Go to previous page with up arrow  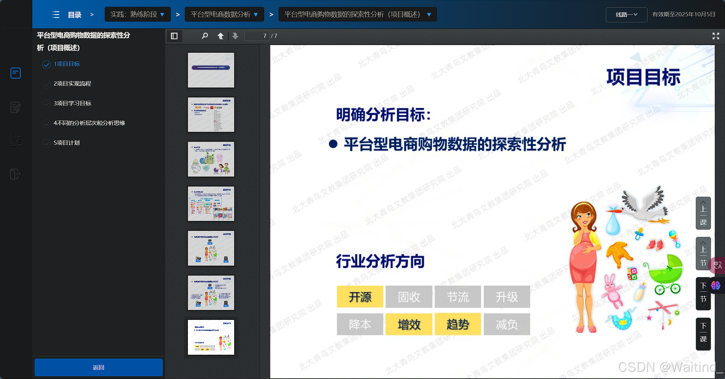(220, 36)
